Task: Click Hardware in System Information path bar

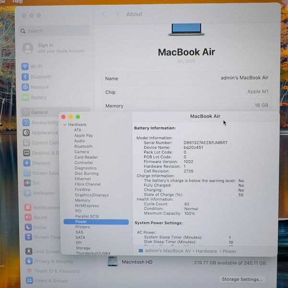Action: 206,251
